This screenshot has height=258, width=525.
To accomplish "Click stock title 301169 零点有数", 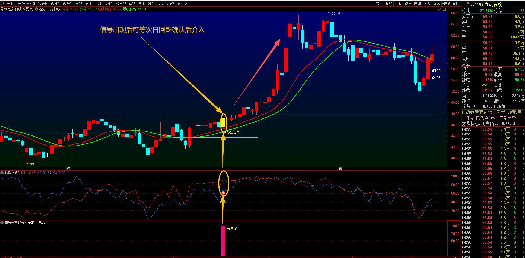I will click(486, 4).
